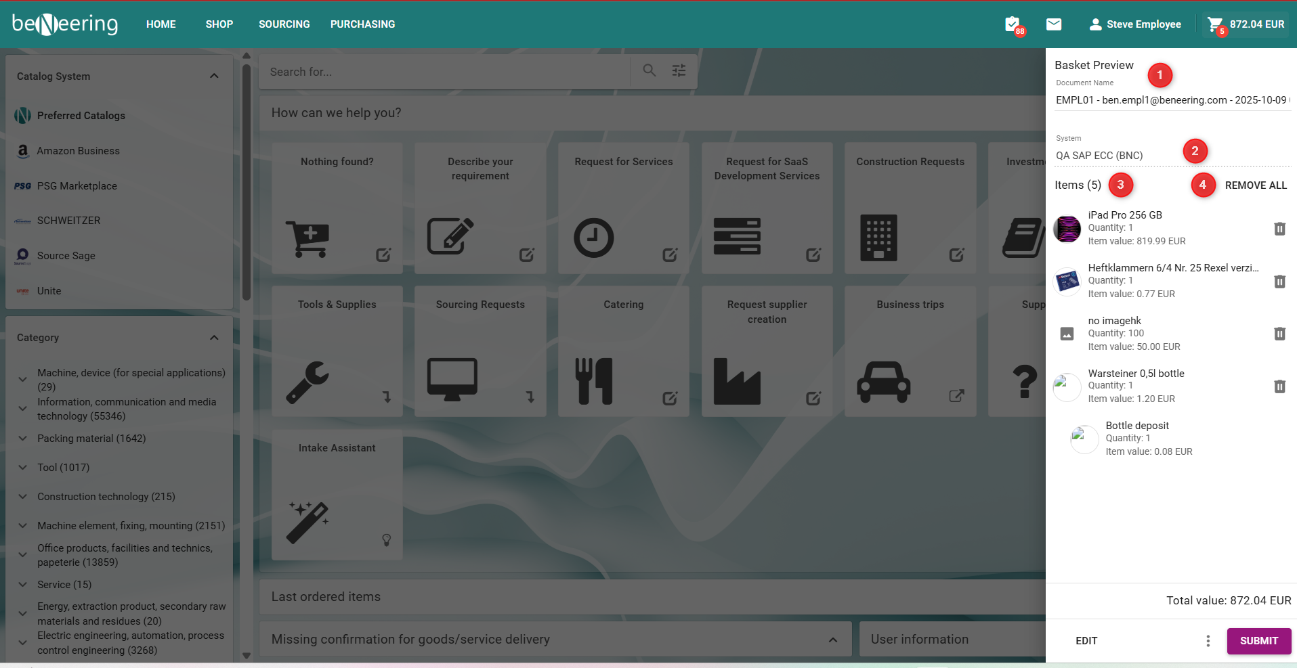This screenshot has width=1297, height=668.
Task: Expand the Packing material category
Action: 23,439
